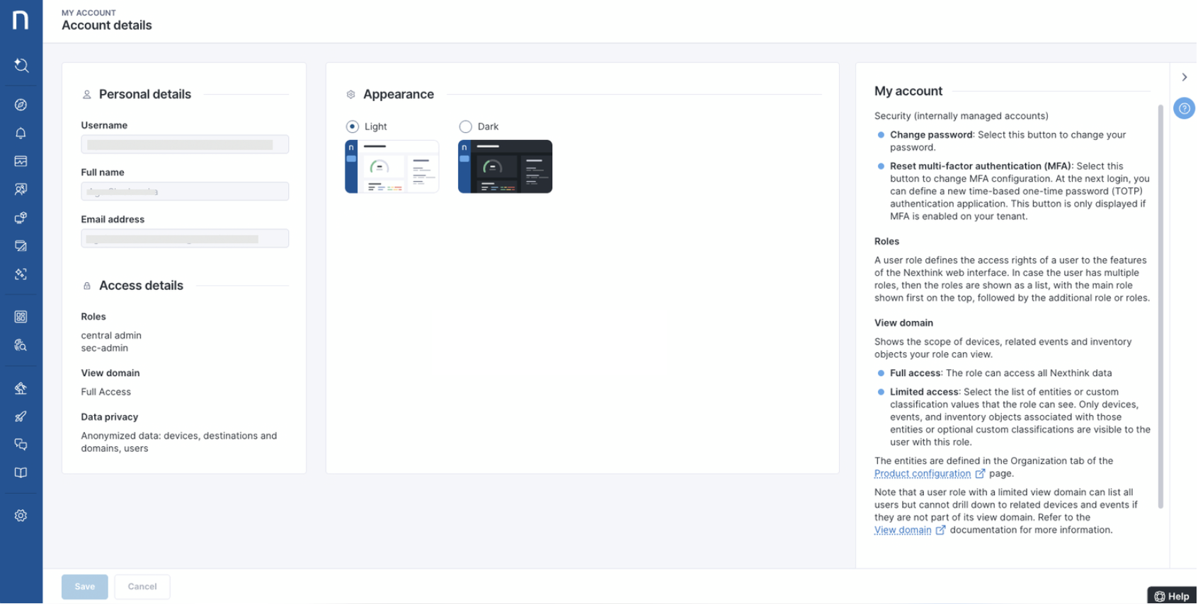
Task: Open the Product configuration link
Action: (922, 474)
